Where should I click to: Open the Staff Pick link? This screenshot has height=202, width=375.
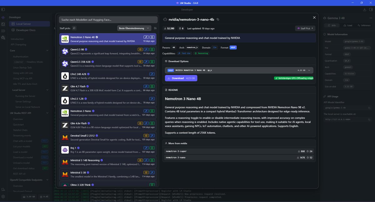pos(305,28)
